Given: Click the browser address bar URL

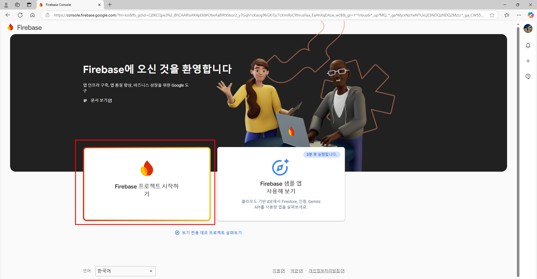Looking at the screenshot, I should 268,15.
